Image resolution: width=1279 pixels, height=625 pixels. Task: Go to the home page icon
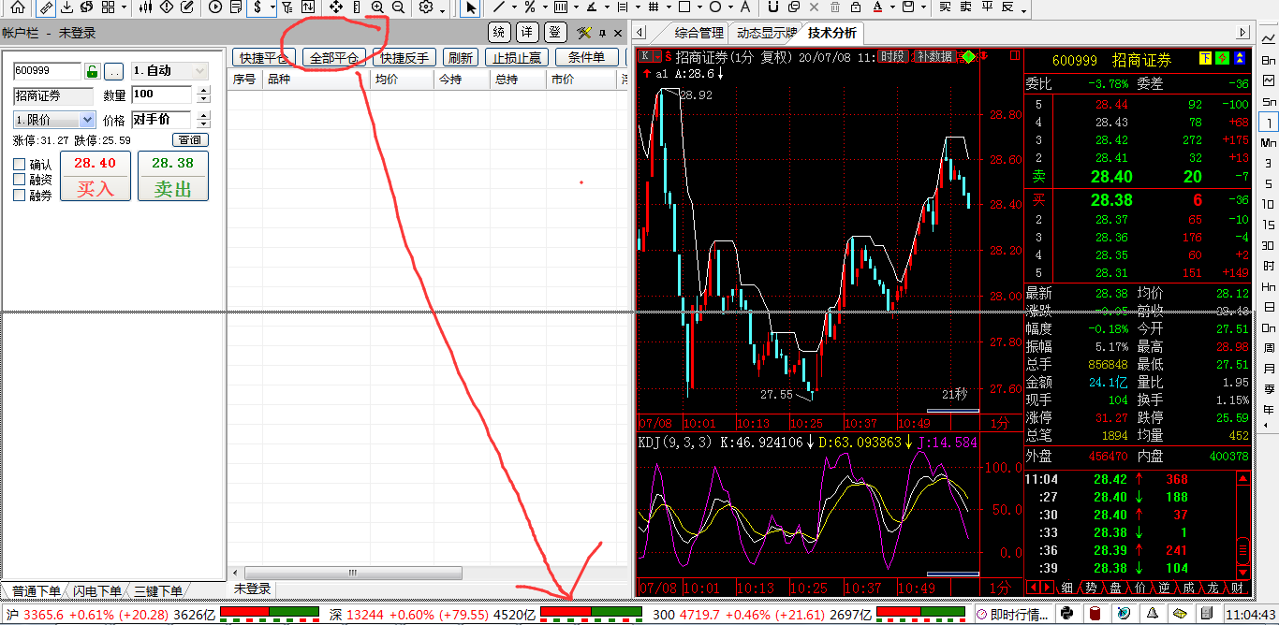(18, 7)
